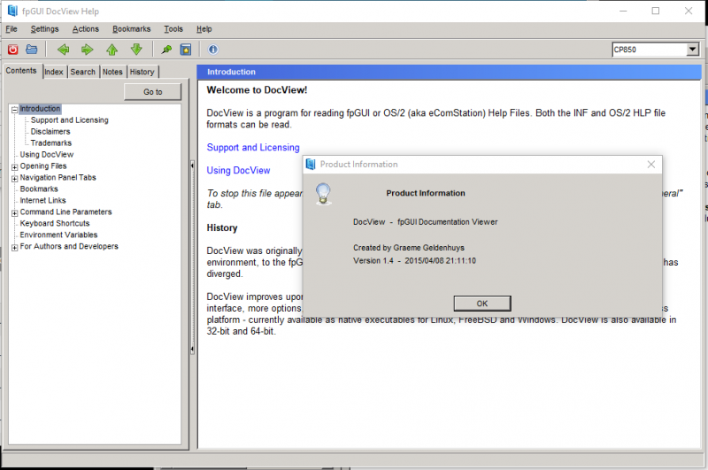Expand the Command Line Parameters node
The image size is (708, 470).
coord(14,212)
